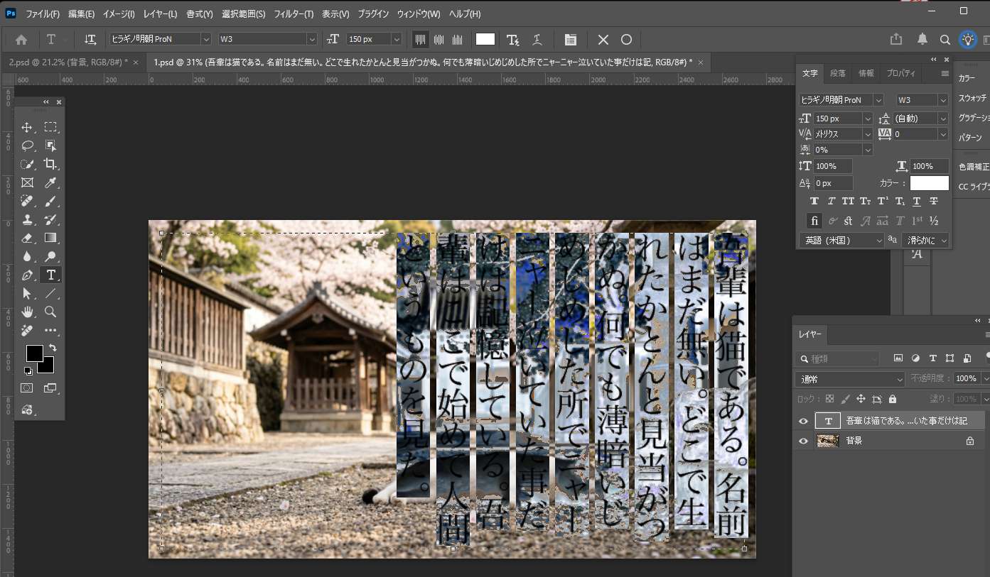Screen dimensions: 990x577
Task: Click the スウォッチ panel label
Action: coord(974,98)
